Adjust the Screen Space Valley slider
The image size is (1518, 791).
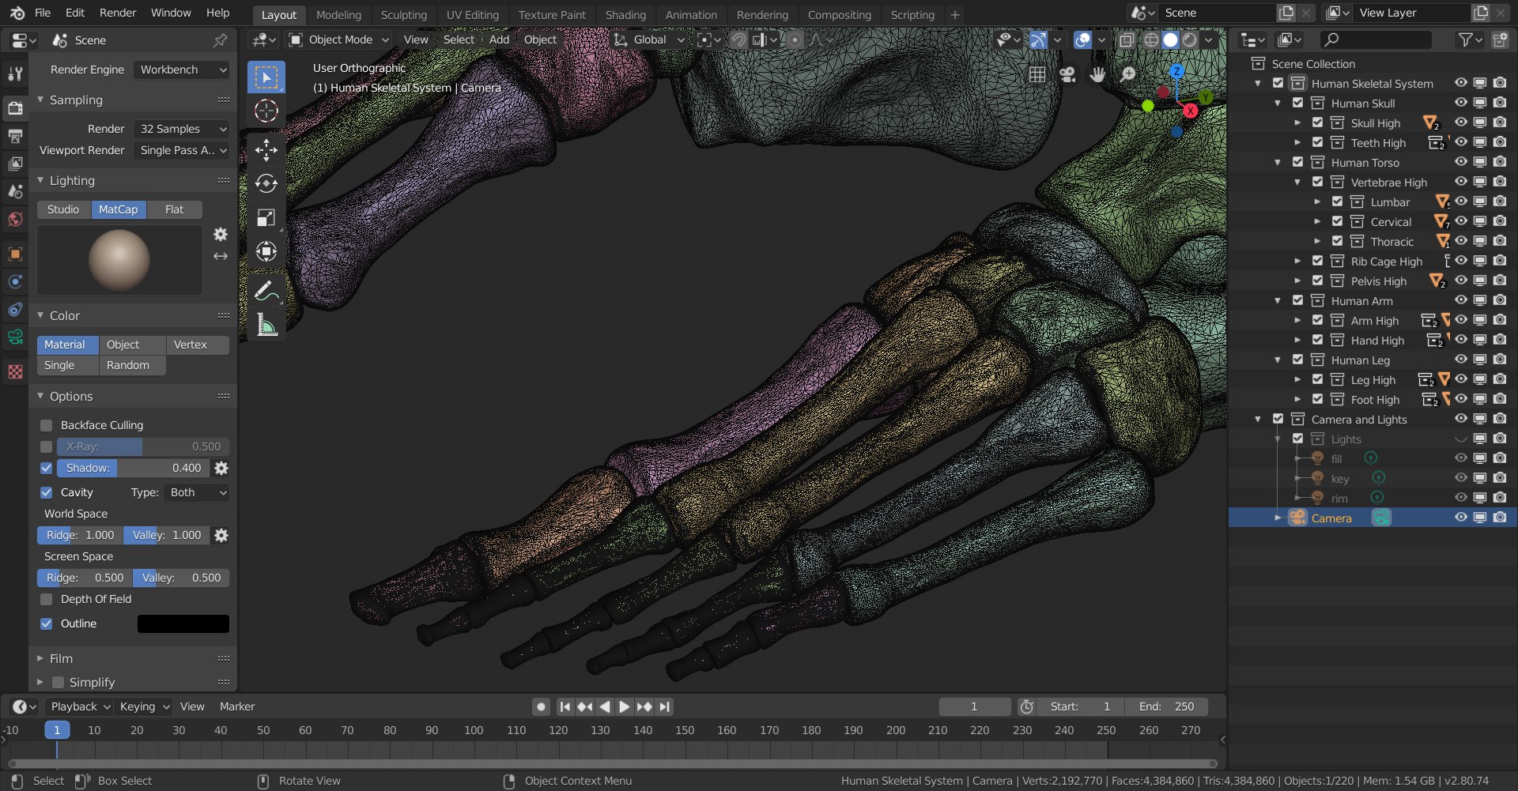(181, 578)
